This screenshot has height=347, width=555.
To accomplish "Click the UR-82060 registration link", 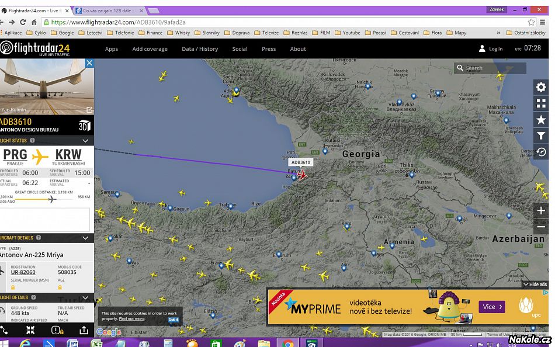I will pos(23,272).
